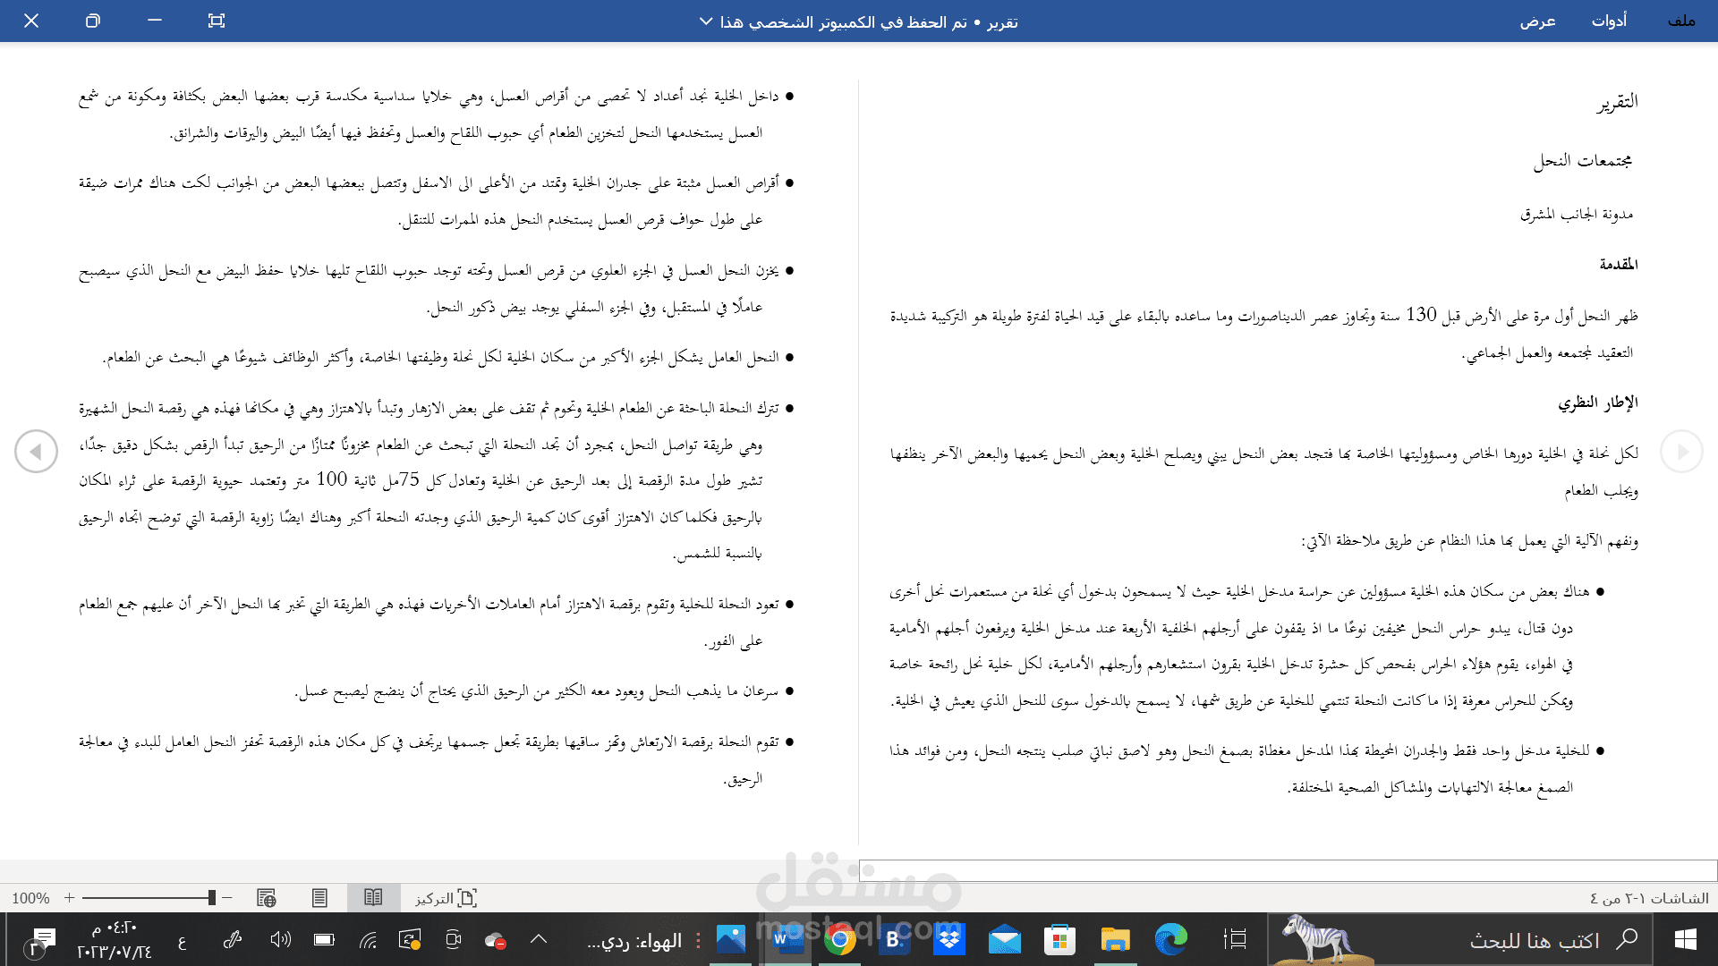Screen dimensions: 1718x966
Task: Select the Print Layout view icon
Action: pos(319,897)
